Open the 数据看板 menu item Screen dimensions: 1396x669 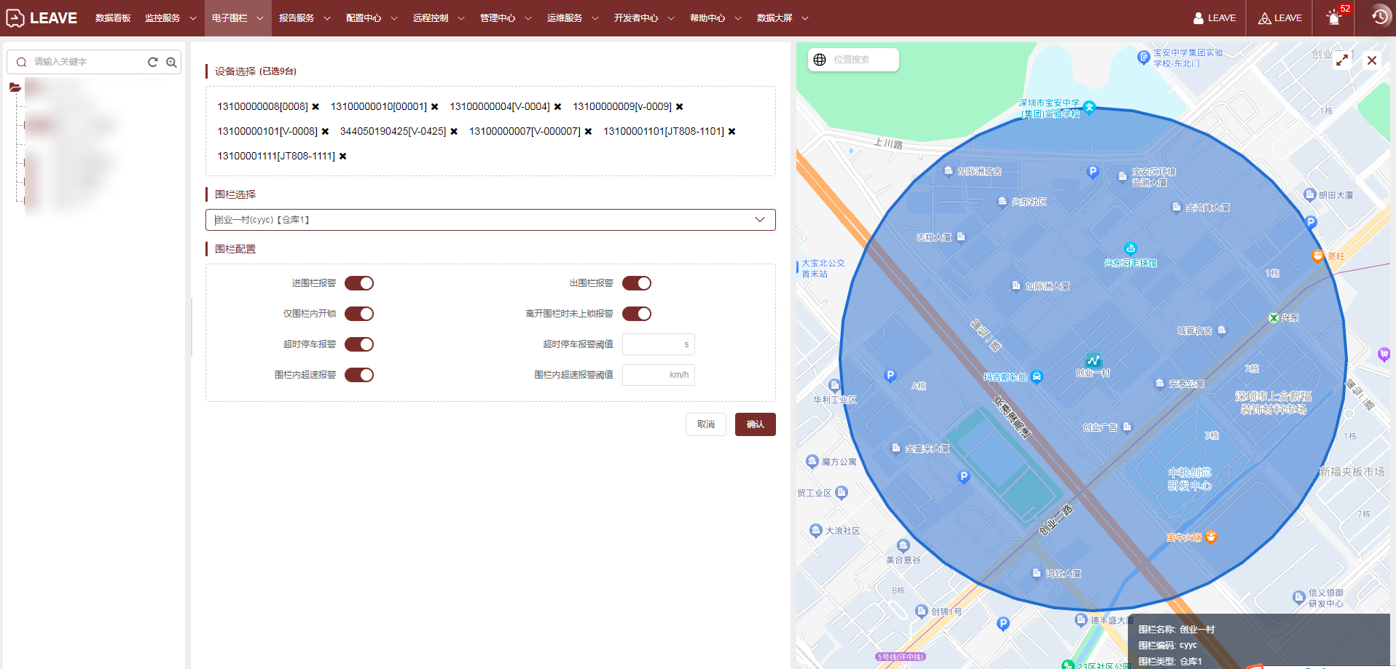point(113,18)
